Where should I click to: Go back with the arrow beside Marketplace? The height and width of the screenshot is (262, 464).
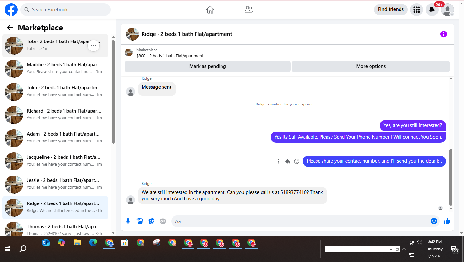10,28
